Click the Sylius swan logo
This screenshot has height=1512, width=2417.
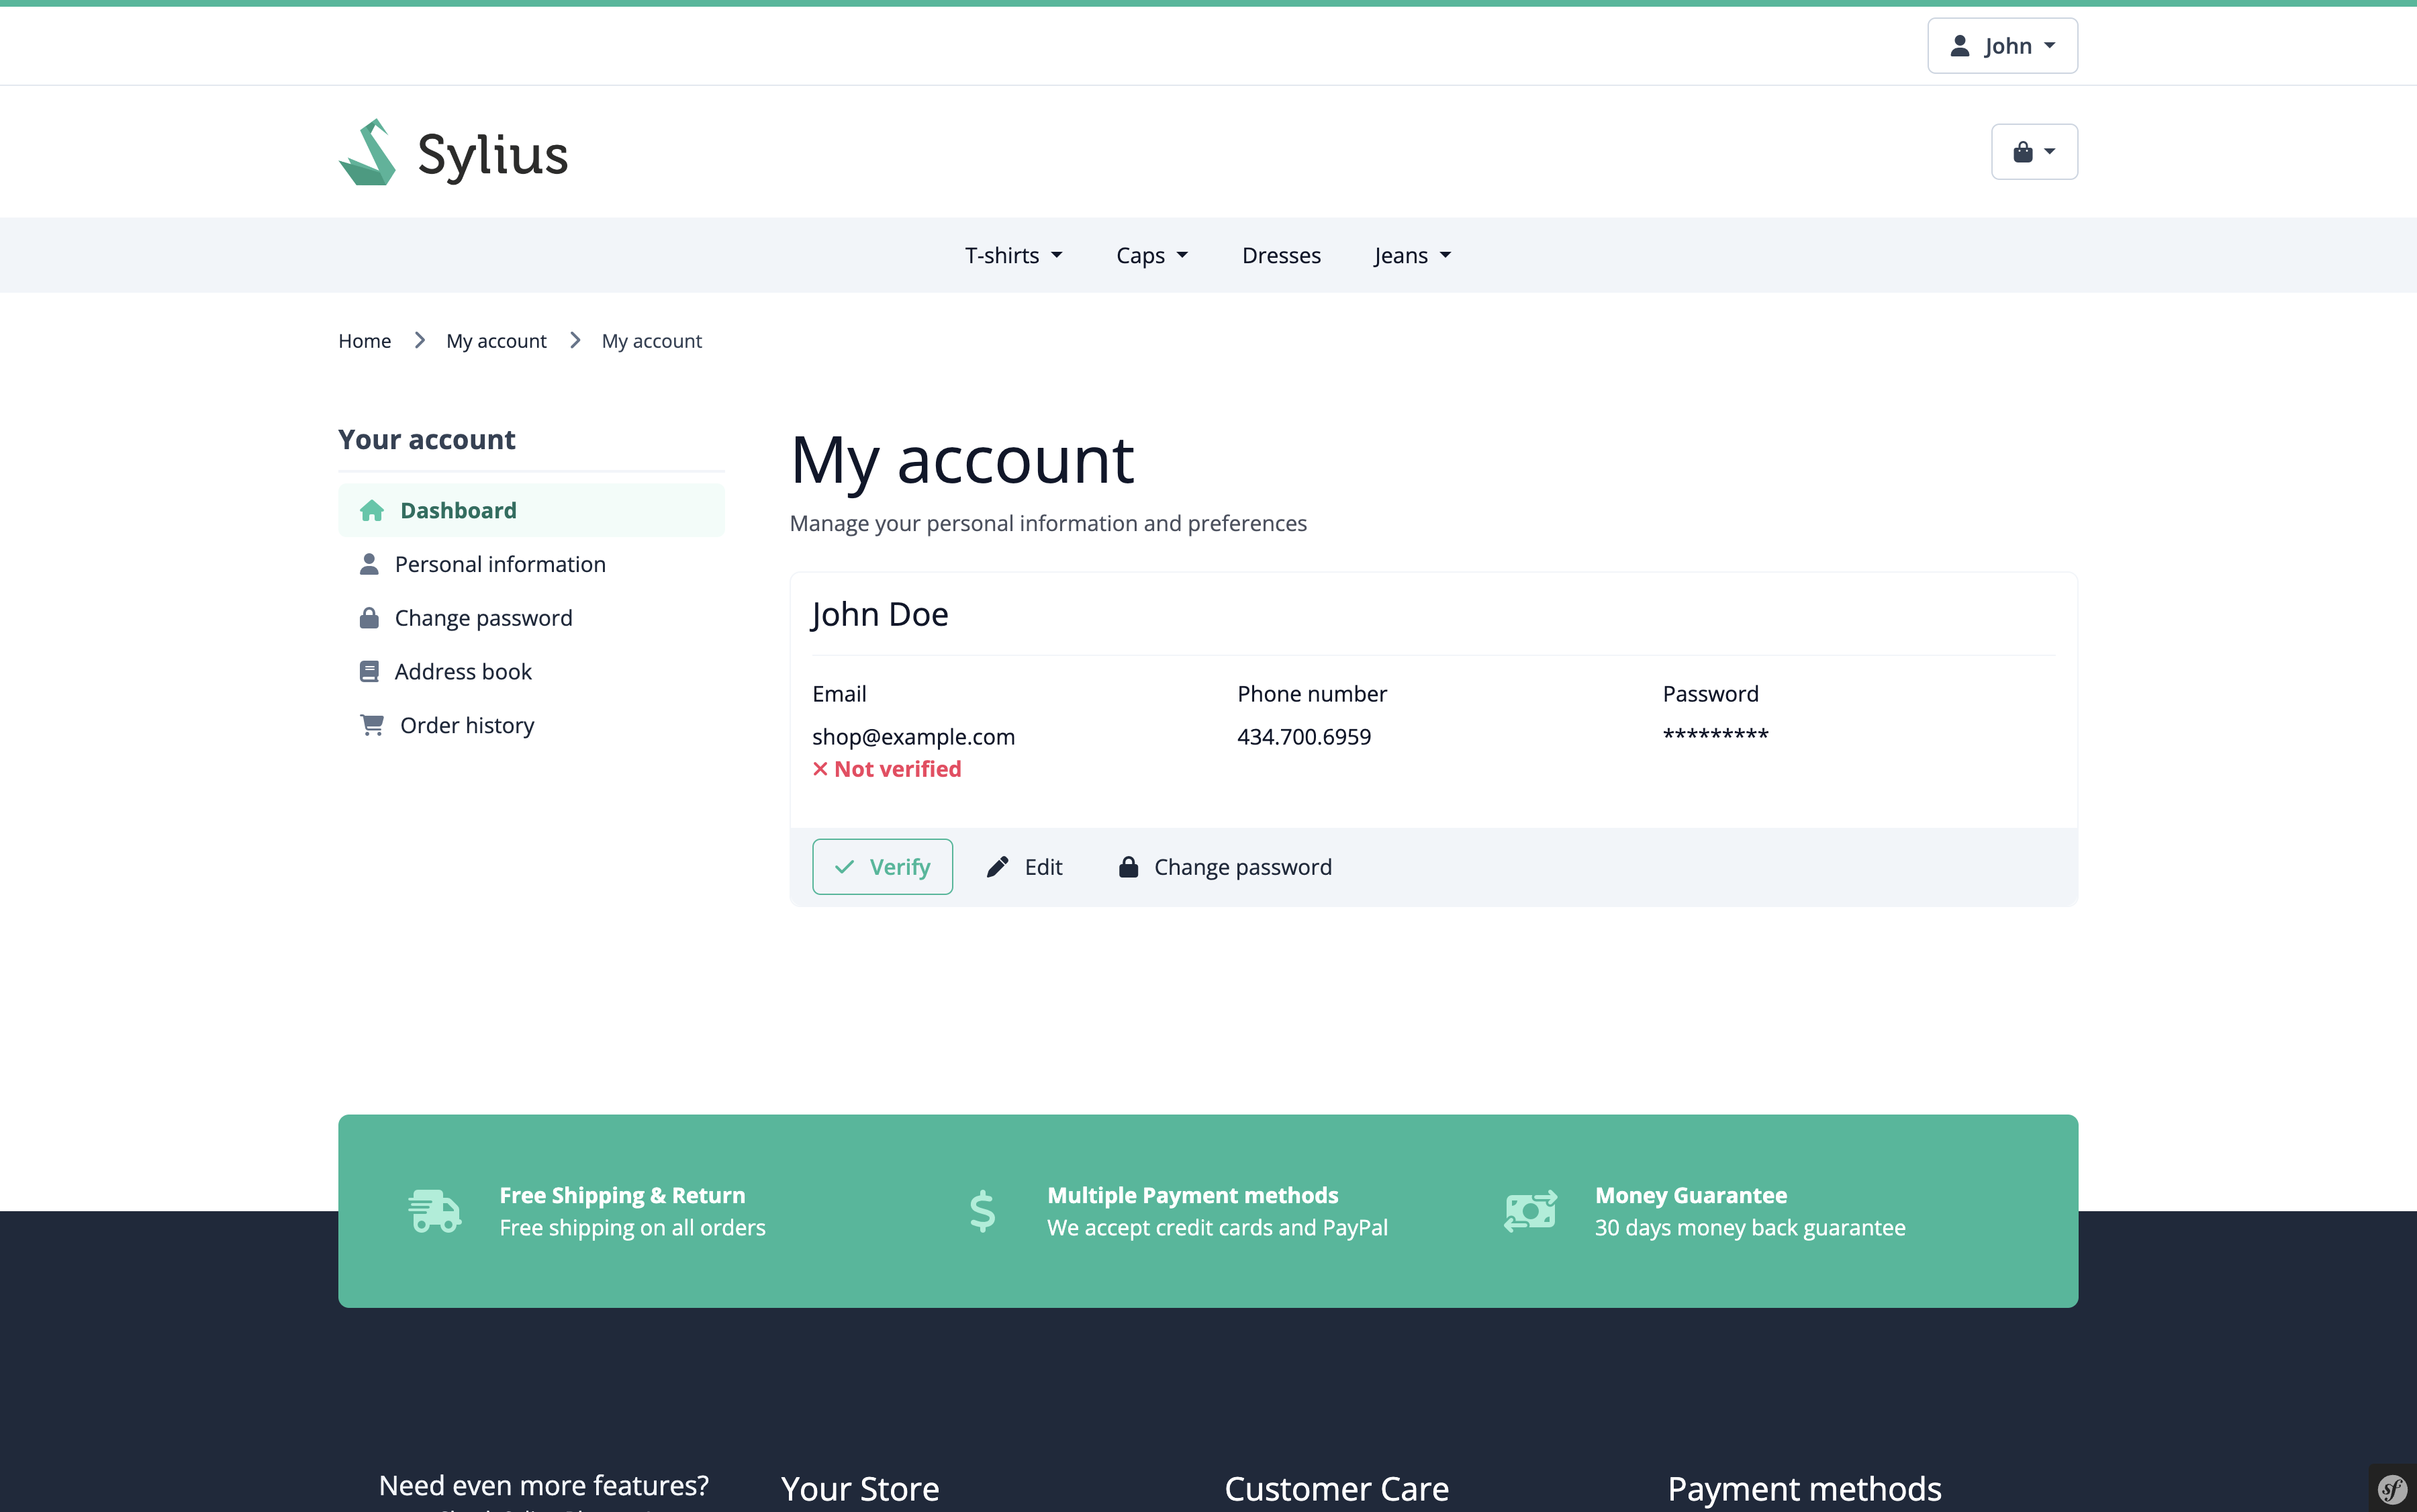[x=368, y=153]
